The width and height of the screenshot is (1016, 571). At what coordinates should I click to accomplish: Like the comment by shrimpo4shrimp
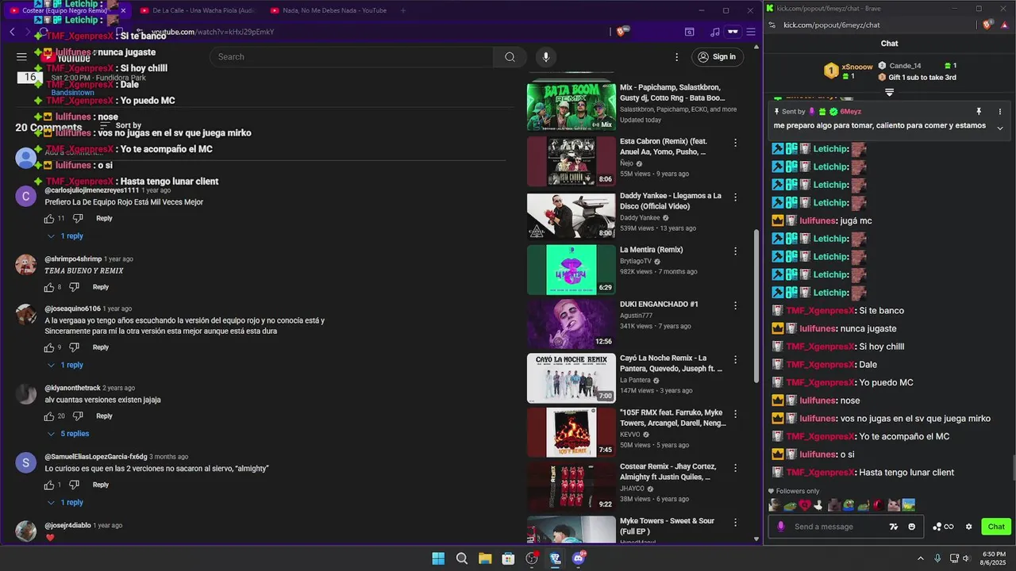pyautogui.click(x=49, y=287)
